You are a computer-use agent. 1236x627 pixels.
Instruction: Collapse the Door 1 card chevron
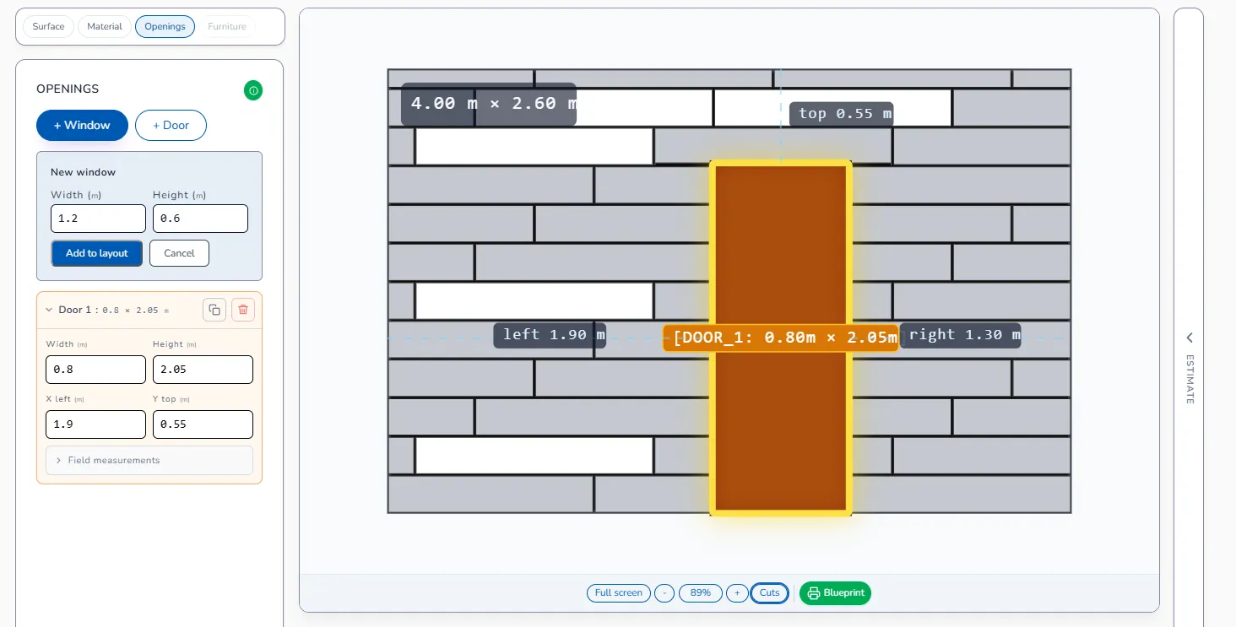point(49,310)
